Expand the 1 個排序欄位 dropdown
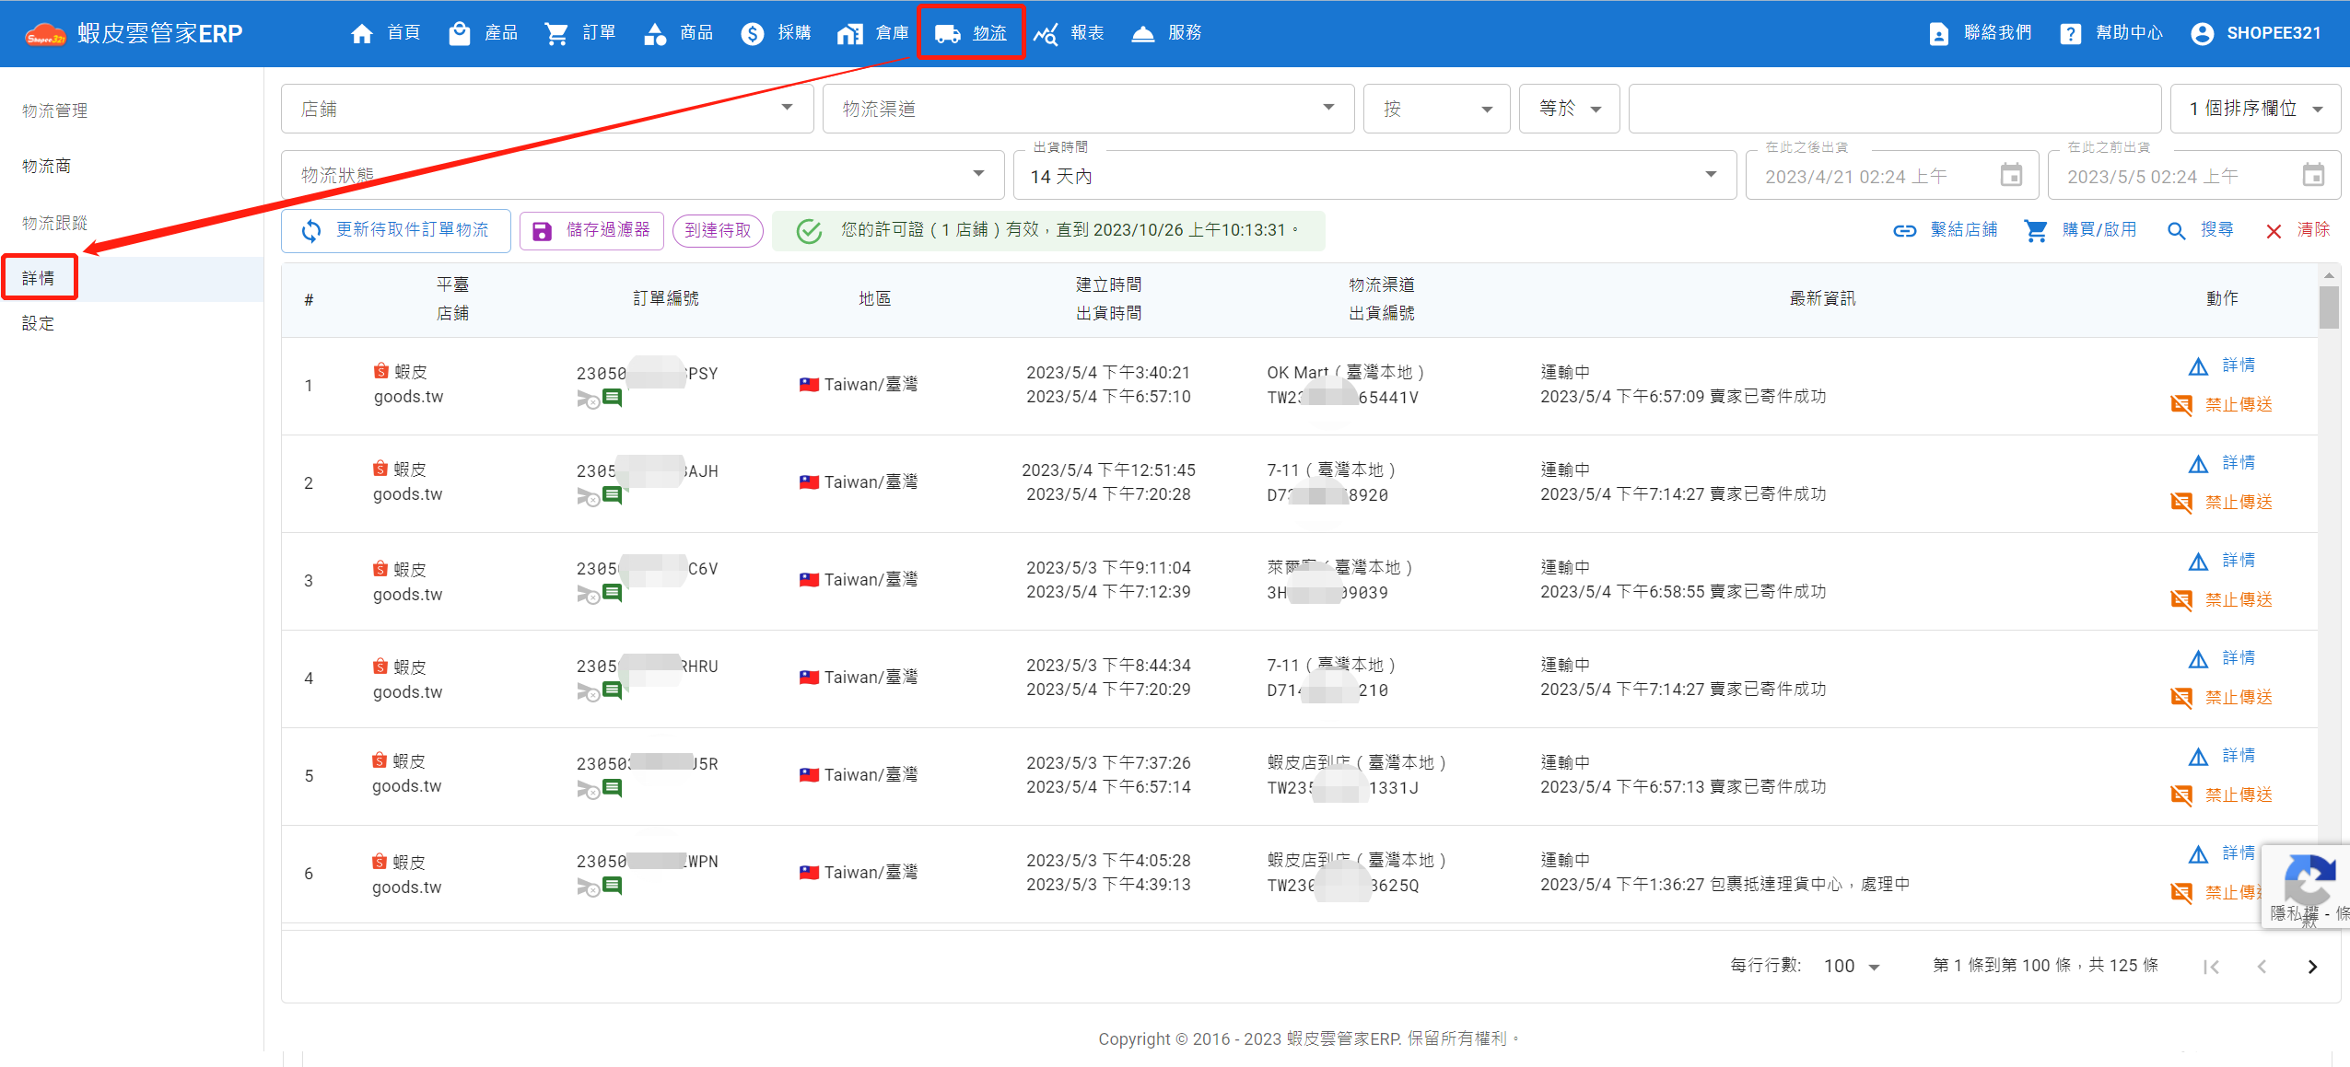Image resolution: width=2350 pixels, height=1067 pixels. point(2255,109)
